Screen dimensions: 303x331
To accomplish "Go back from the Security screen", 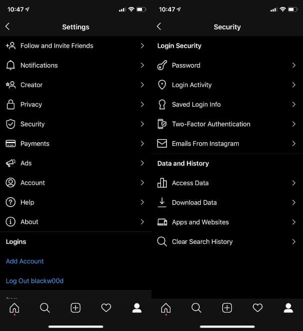I will (x=159, y=27).
